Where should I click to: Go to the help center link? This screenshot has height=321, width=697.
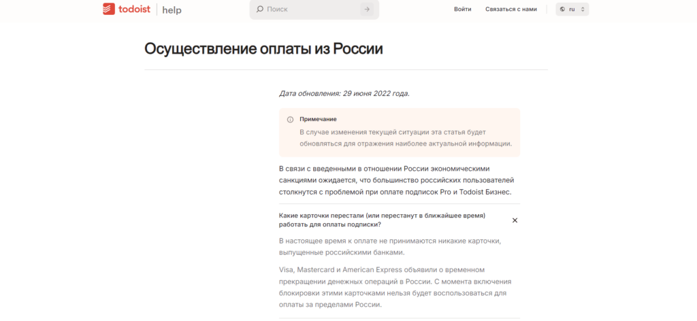click(x=172, y=10)
